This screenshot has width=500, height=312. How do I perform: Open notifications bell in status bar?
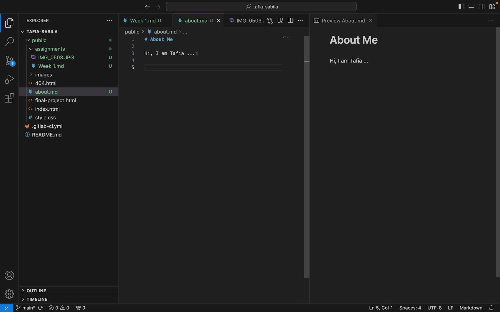pyautogui.click(x=491, y=308)
